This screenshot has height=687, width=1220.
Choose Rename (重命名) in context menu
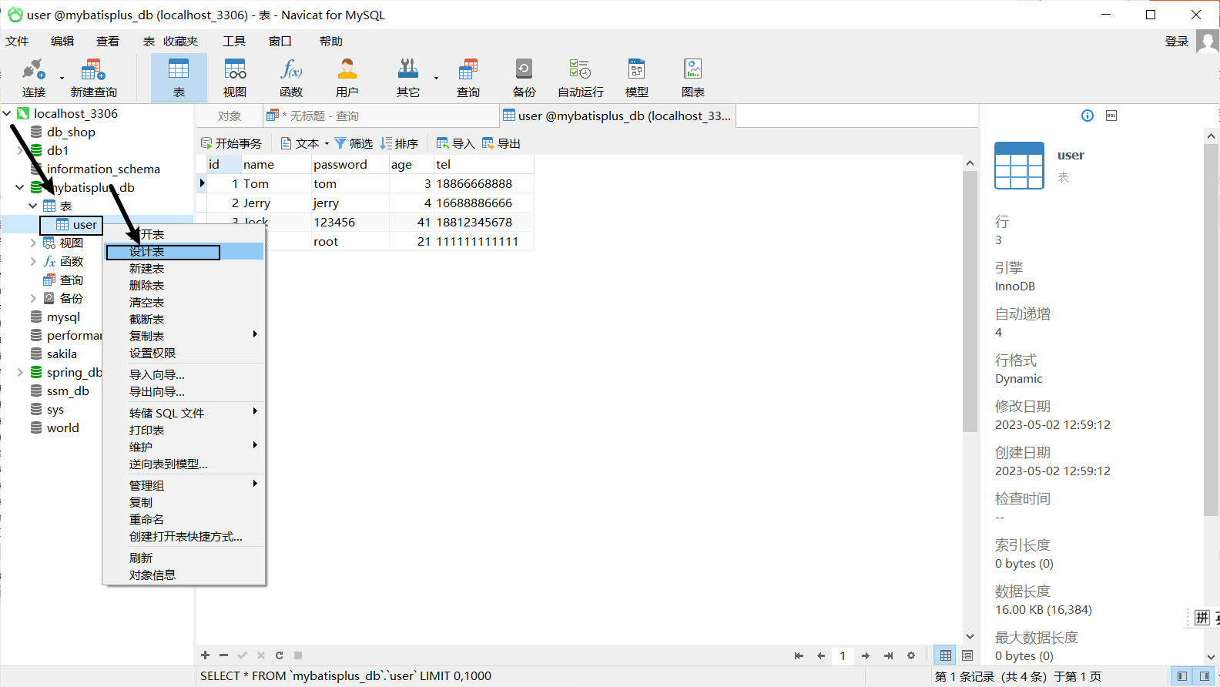pyautogui.click(x=185, y=520)
